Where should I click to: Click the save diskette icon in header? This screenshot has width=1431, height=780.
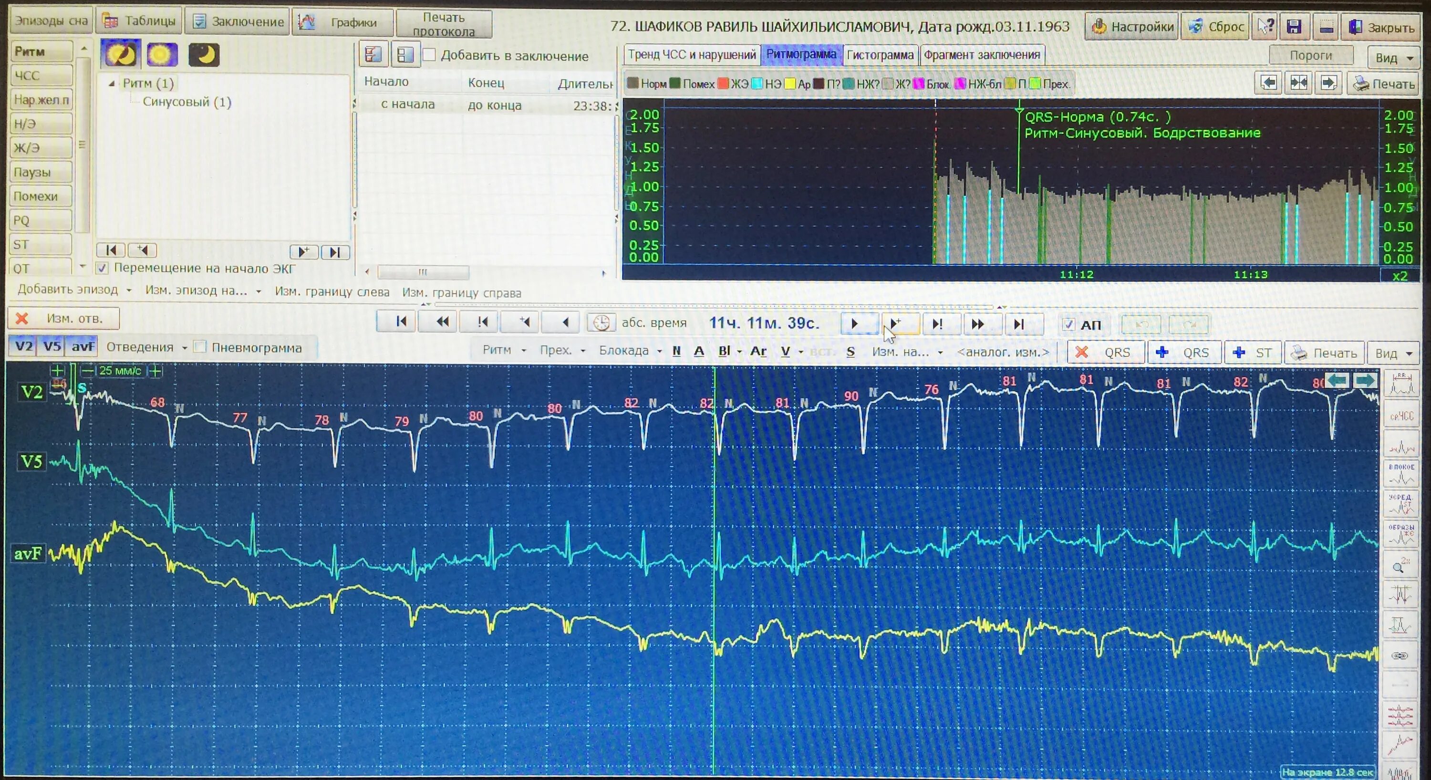[x=1294, y=27]
